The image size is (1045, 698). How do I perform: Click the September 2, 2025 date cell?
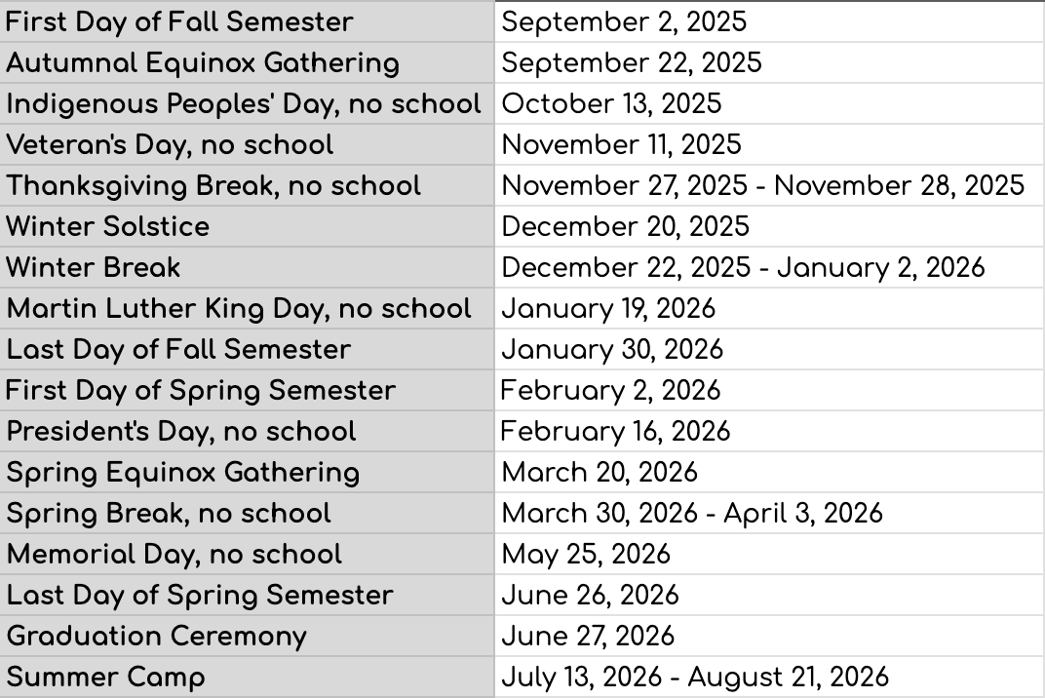click(x=770, y=21)
